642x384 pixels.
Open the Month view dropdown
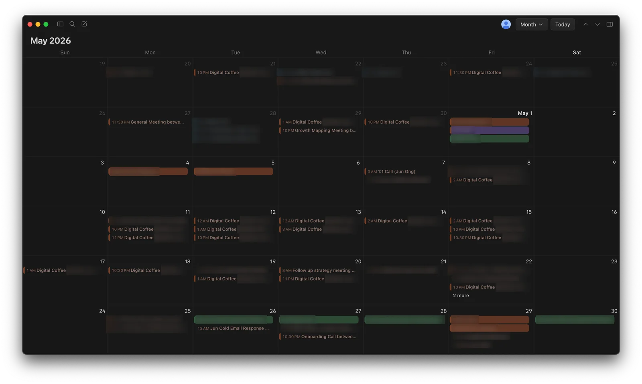pos(532,24)
